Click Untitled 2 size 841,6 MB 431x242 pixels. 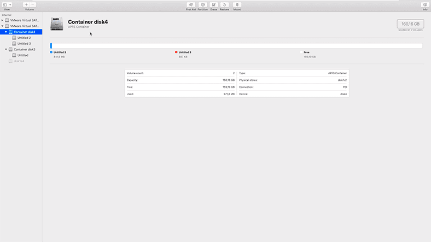tap(59, 57)
